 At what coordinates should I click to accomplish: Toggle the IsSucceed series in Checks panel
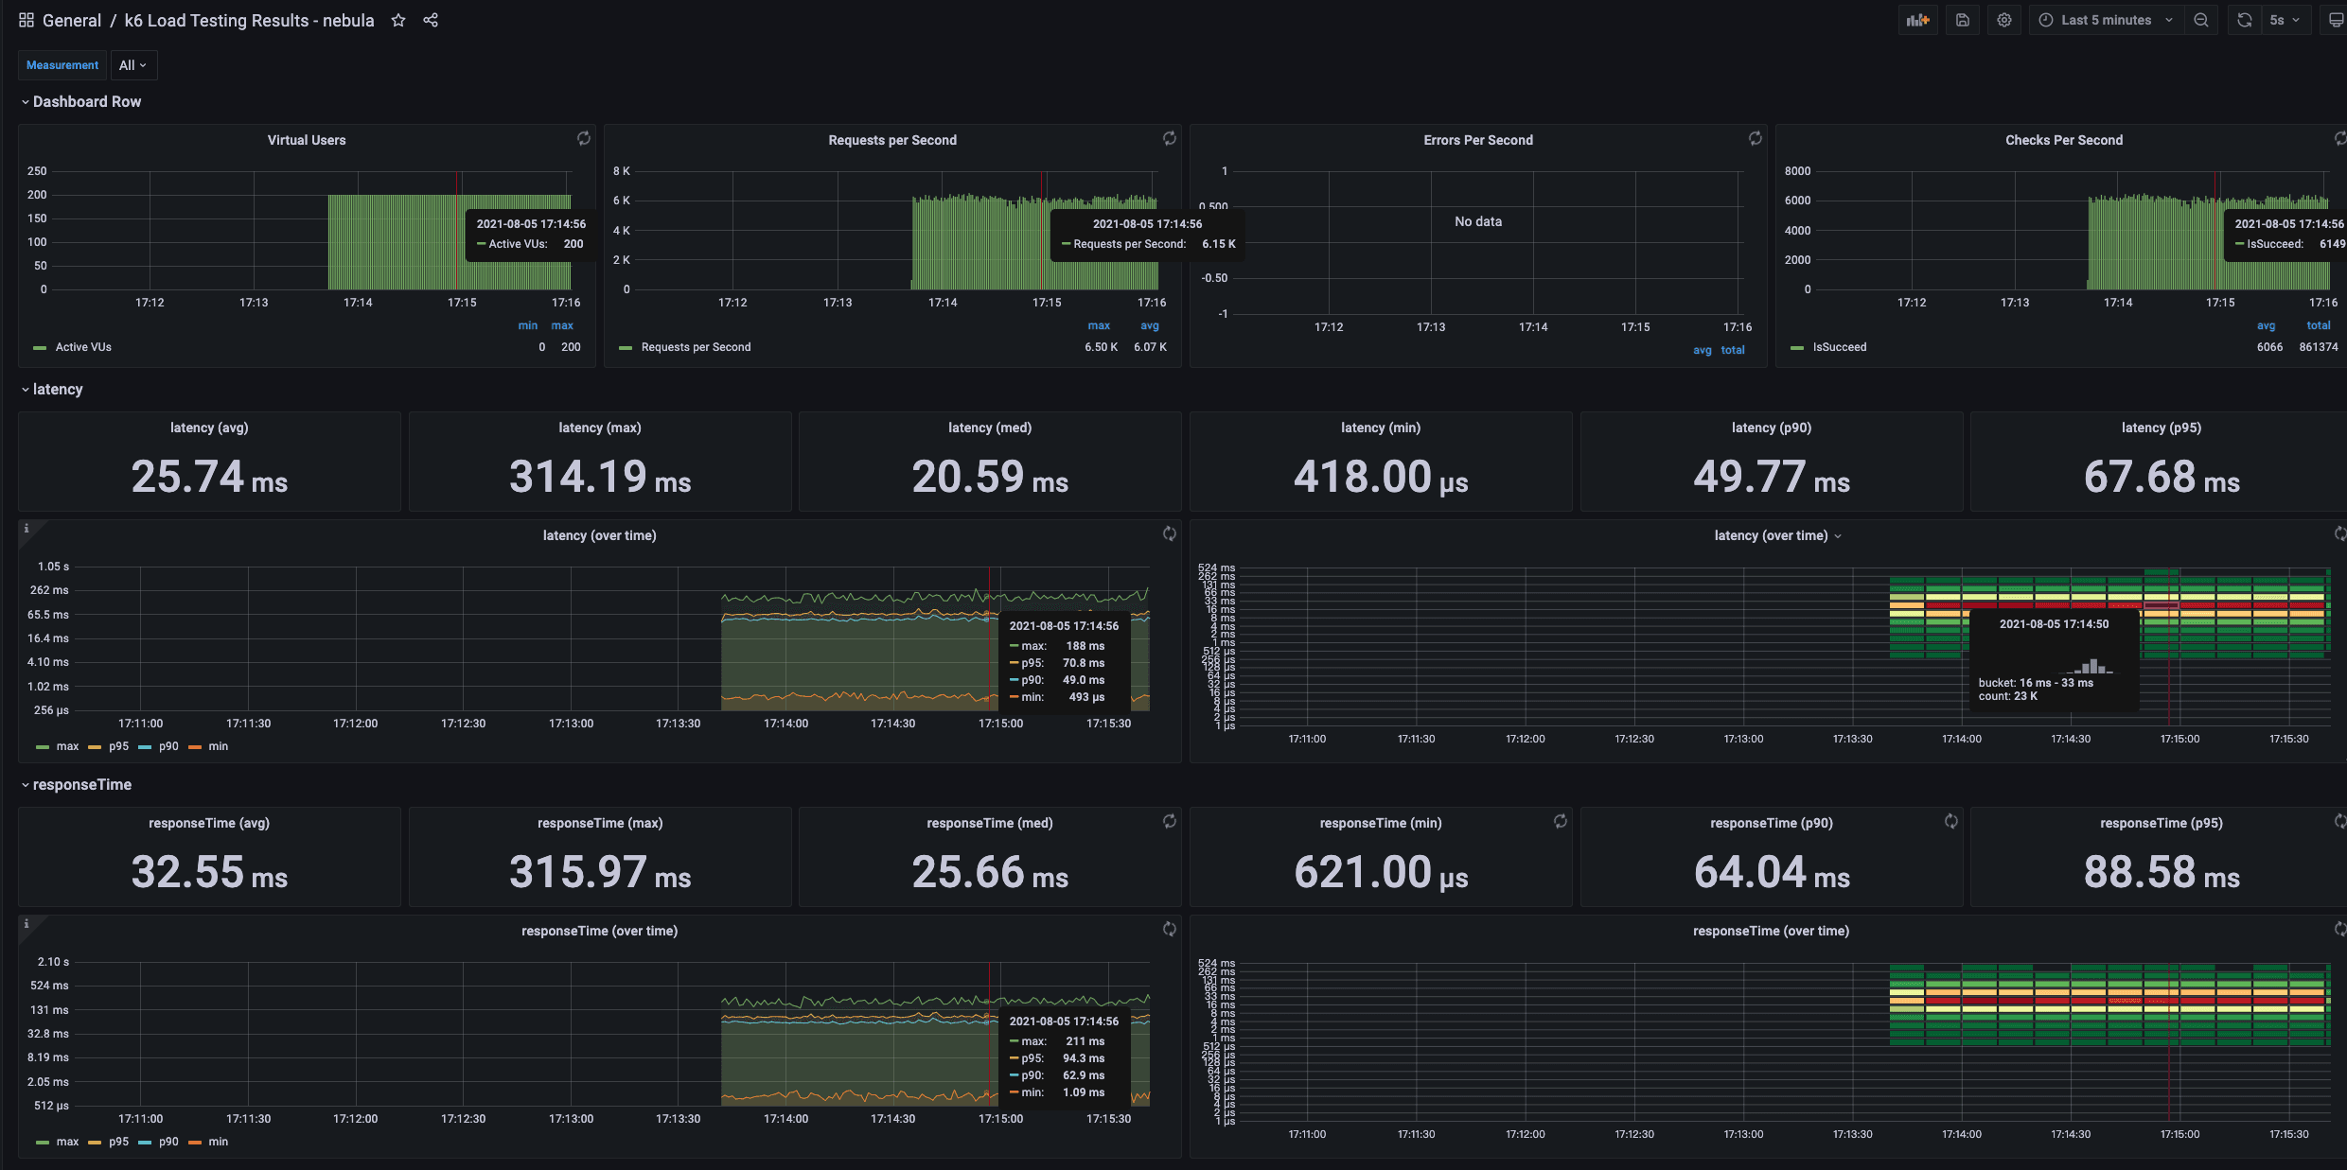pyautogui.click(x=1837, y=346)
